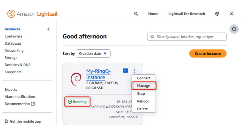Open Snapshots in the sidebar
The image size is (246, 132).
pyautogui.click(x=13, y=72)
